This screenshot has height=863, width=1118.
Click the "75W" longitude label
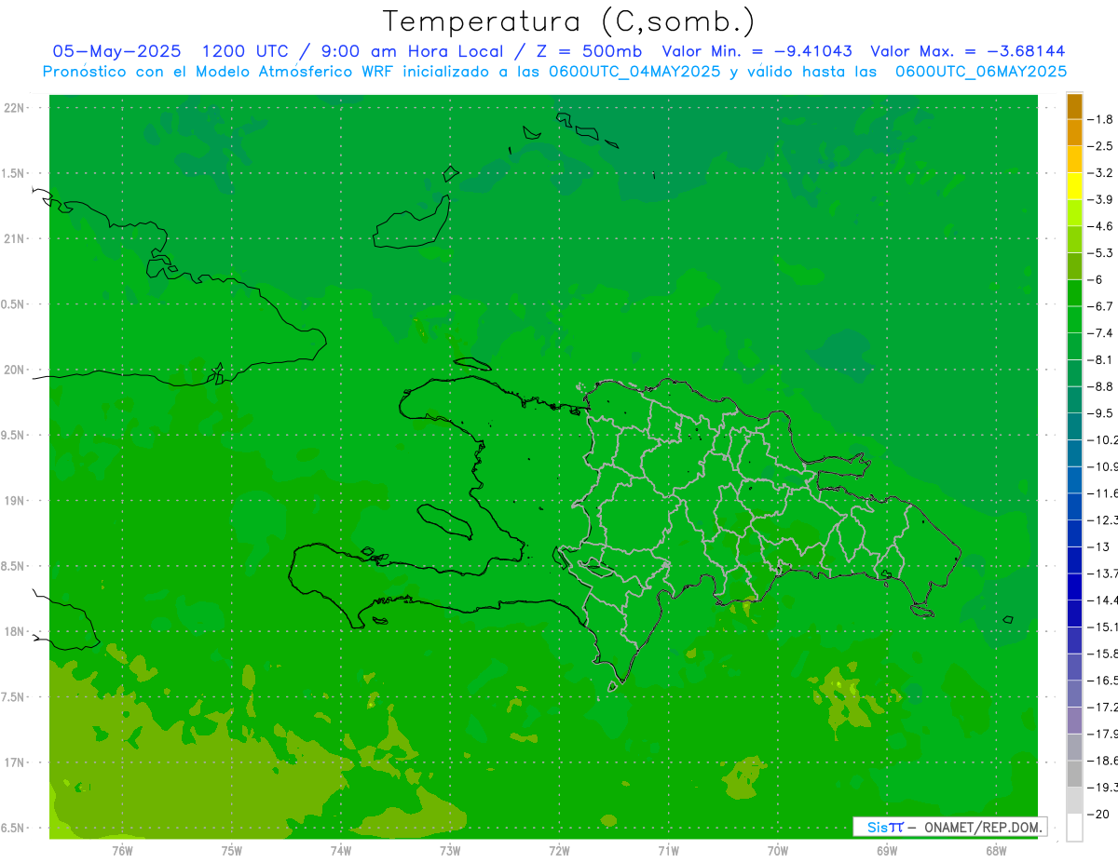[x=231, y=850]
